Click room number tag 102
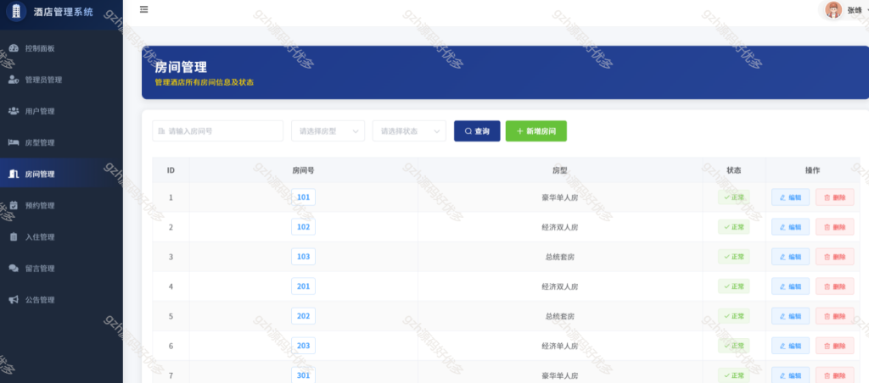869x383 pixels. pyautogui.click(x=303, y=227)
